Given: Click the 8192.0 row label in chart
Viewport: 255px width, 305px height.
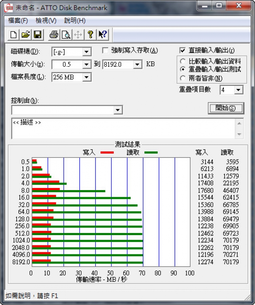Looking at the screenshot, I should click(x=21, y=262).
